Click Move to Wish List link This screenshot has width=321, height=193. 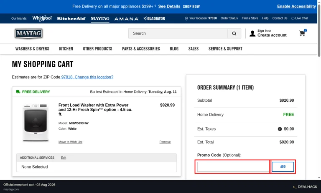[x=70, y=142]
